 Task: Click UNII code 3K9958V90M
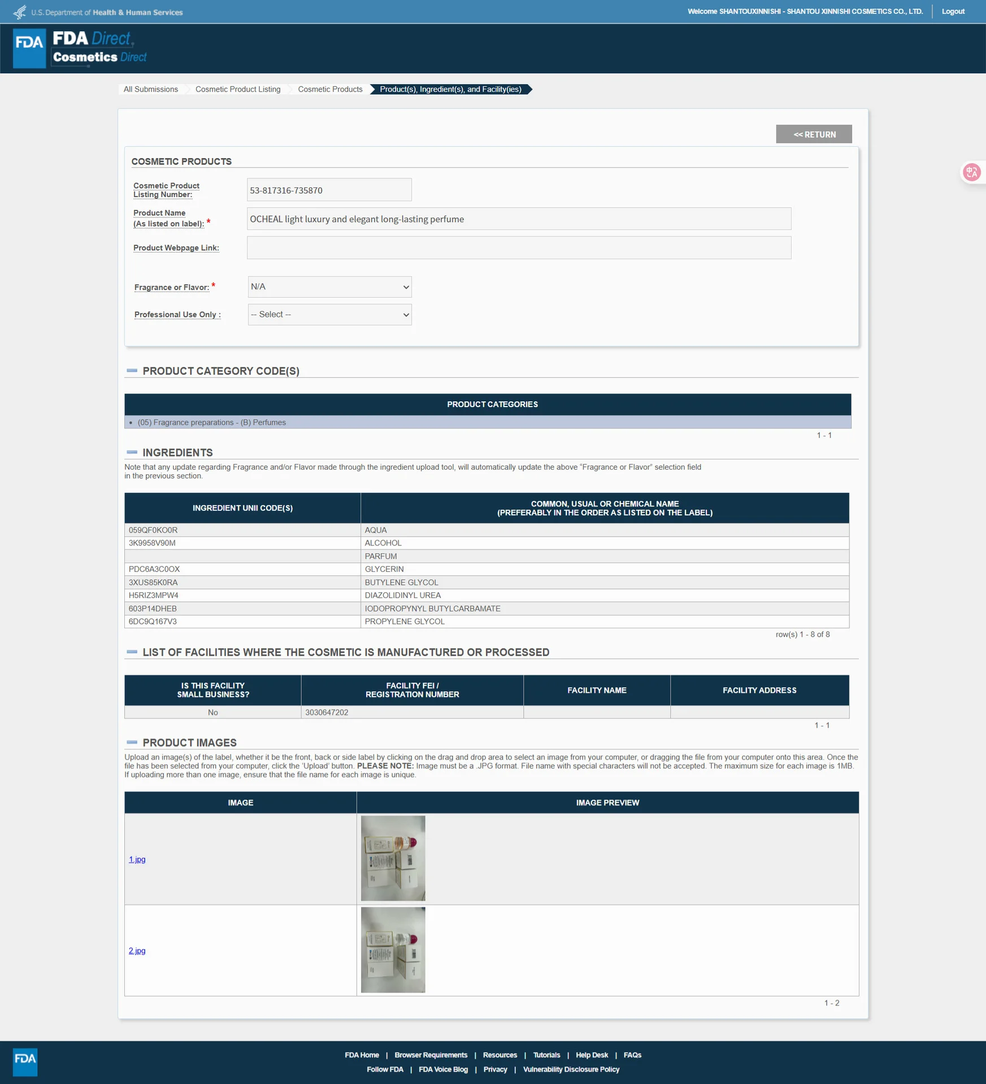pos(152,543)
